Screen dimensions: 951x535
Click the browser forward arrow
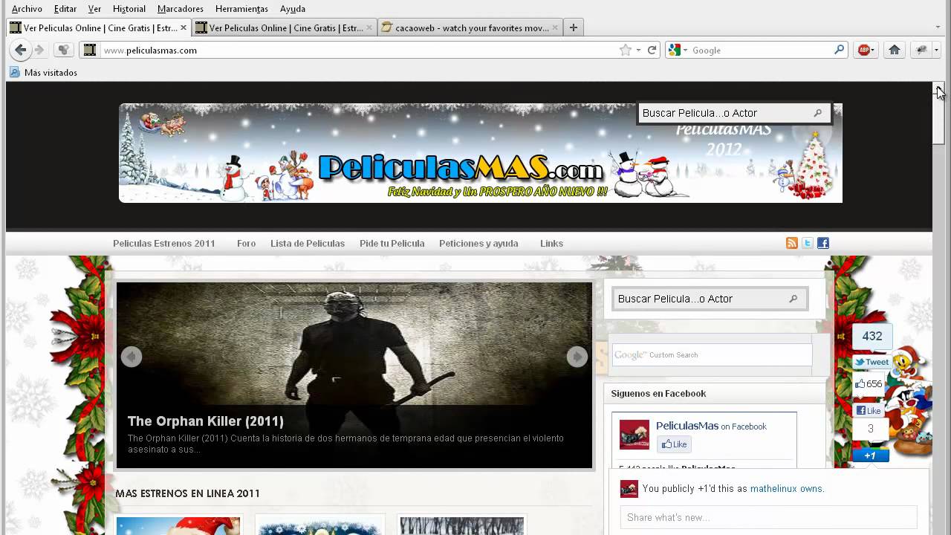click(39, 50)
